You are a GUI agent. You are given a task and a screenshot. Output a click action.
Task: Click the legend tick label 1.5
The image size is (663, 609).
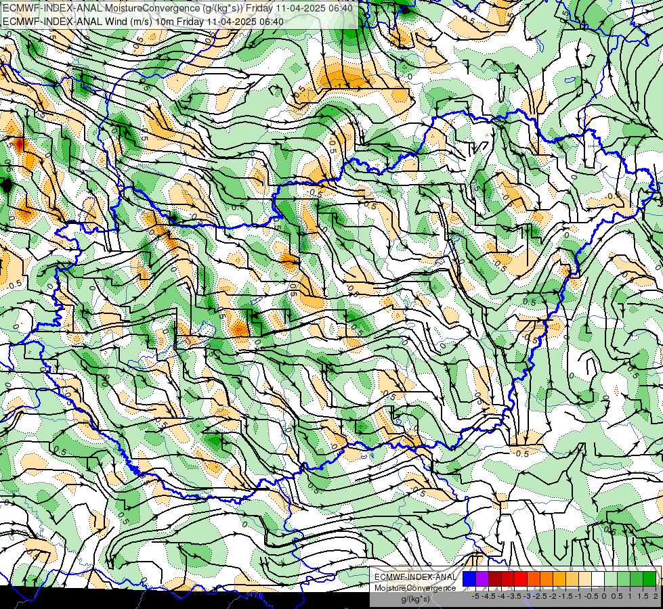[x=643, y=596]
